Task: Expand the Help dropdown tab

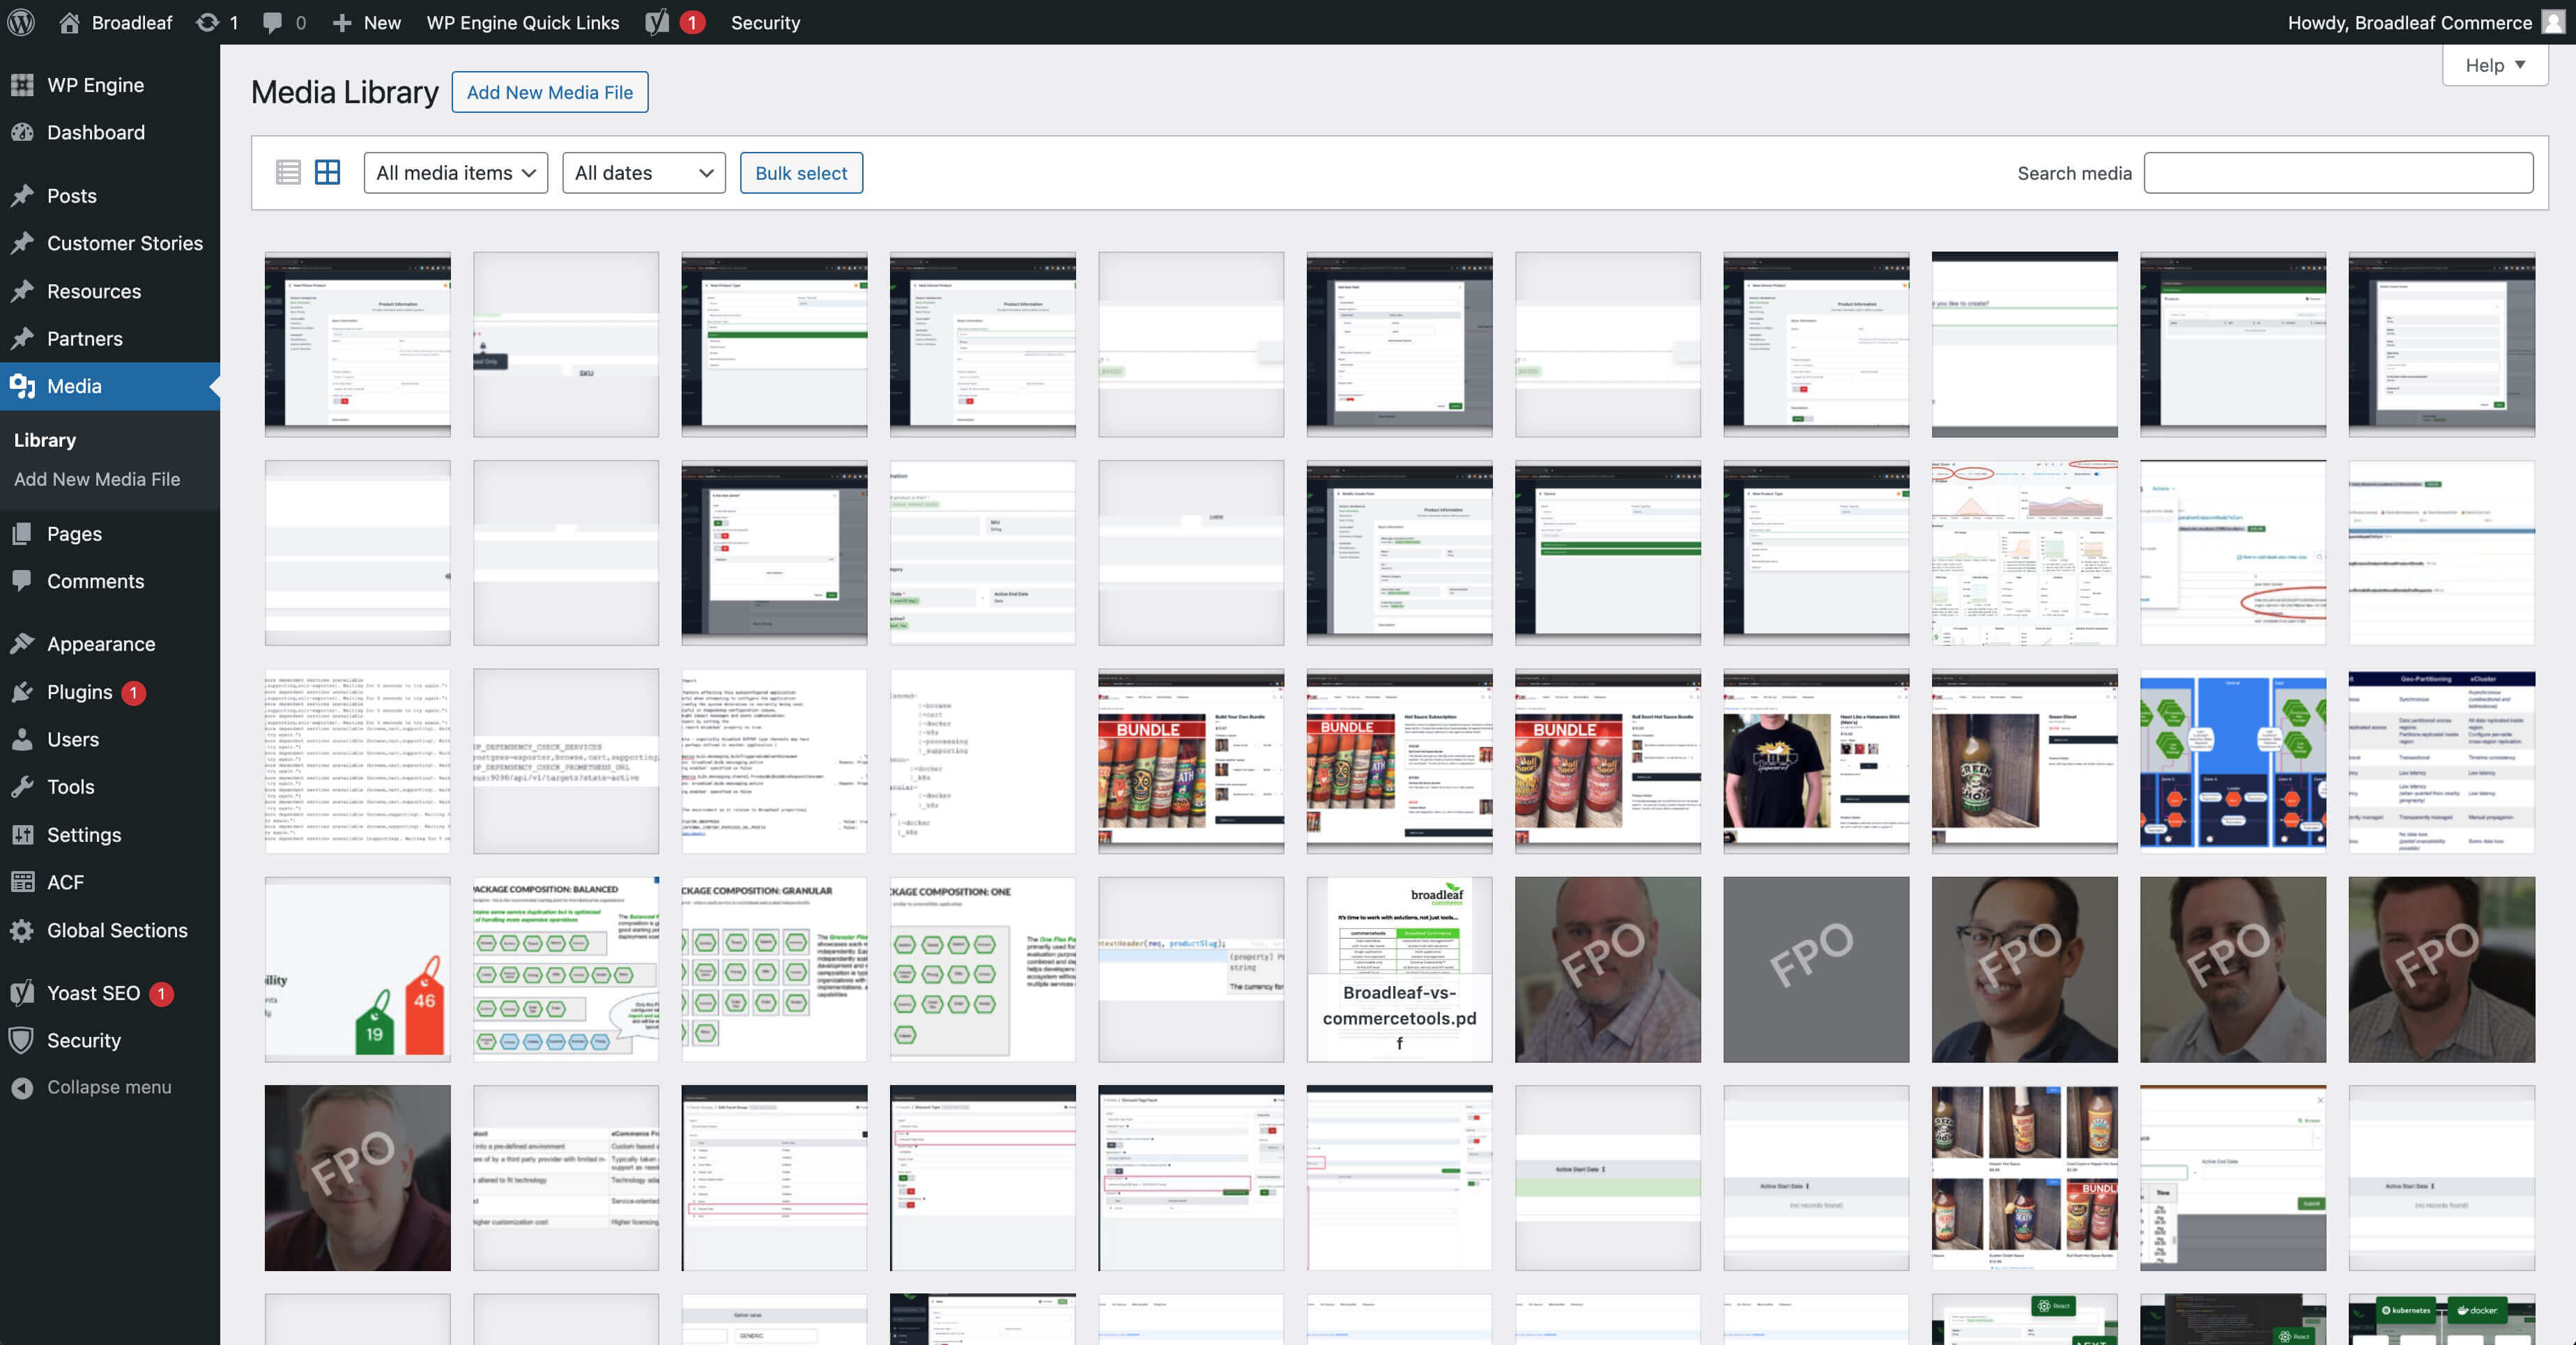Action: pos(2495,65)
